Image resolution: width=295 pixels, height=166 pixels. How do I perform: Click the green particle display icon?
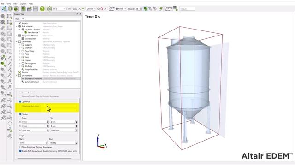pos(146,9)
